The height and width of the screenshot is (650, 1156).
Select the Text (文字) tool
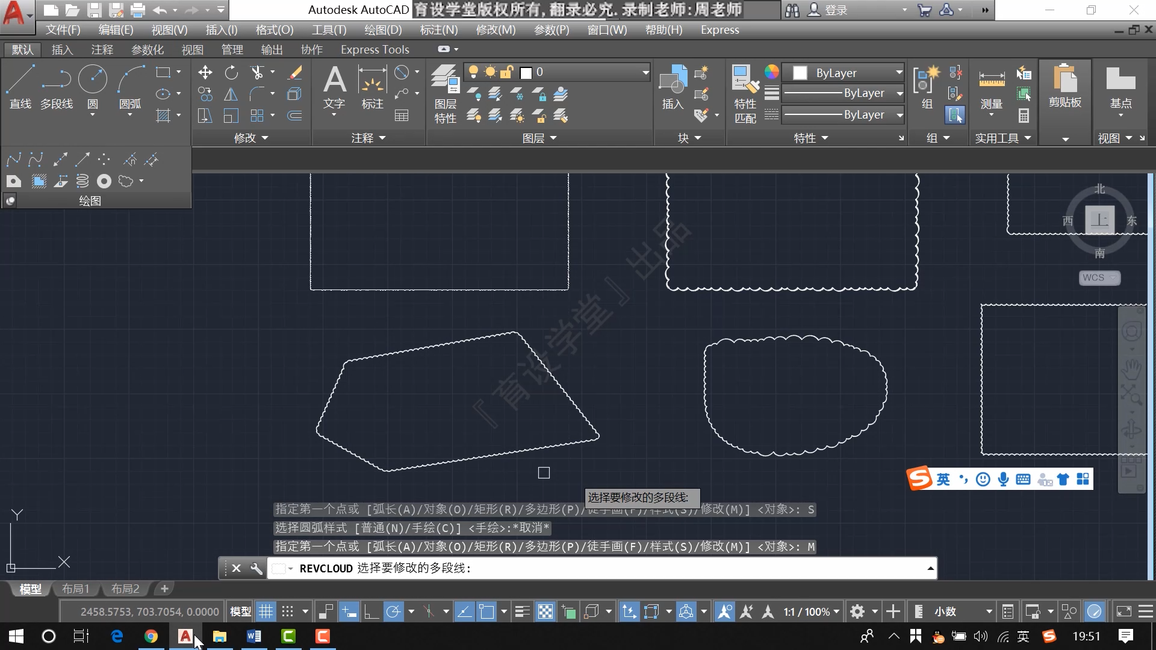point(334,87)
